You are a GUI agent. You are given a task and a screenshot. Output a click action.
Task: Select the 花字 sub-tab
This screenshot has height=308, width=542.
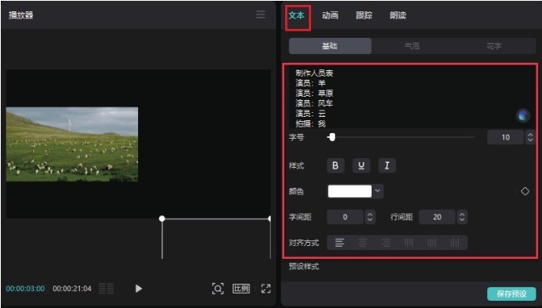tap(494, 46)
